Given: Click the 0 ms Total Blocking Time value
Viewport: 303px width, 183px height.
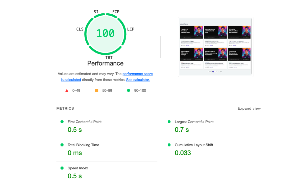Looking at the screenshot, I should point(75,153).
